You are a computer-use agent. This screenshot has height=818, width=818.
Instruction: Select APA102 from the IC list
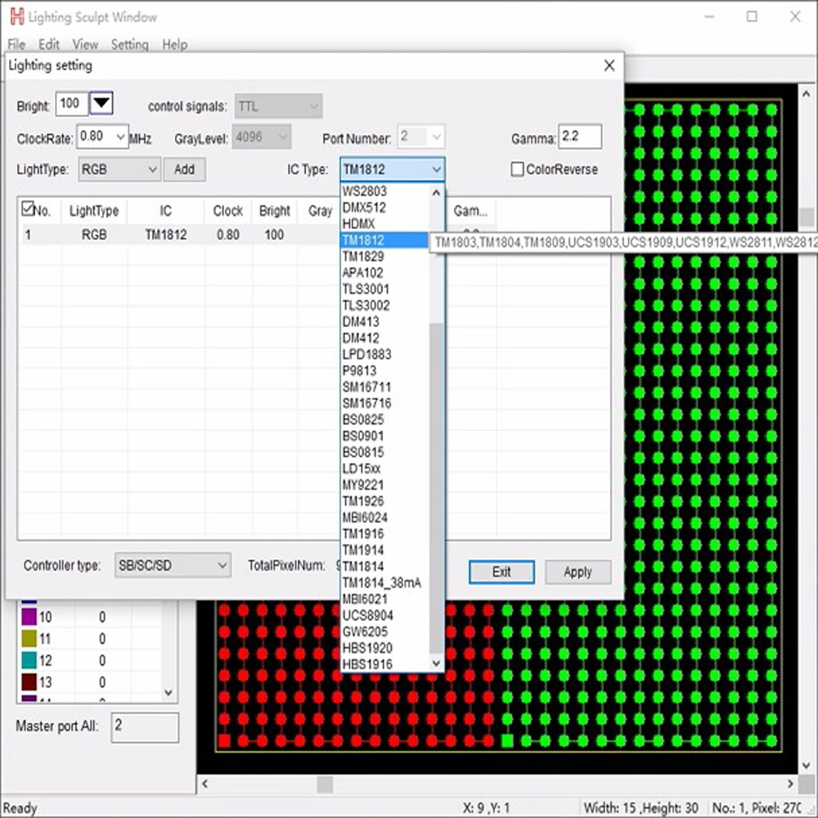(363, 273)
